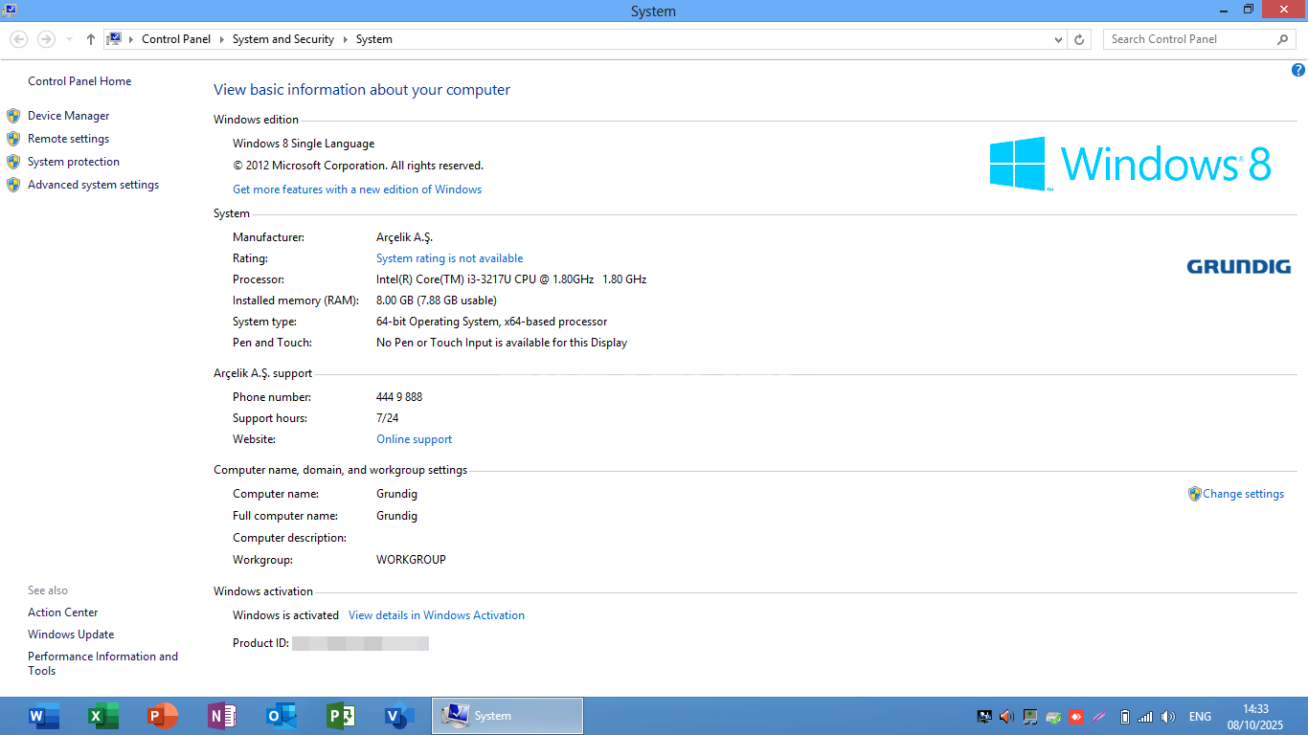
Task: Open Device Manager from the sidebar
Action: click(x=68, y=116)
